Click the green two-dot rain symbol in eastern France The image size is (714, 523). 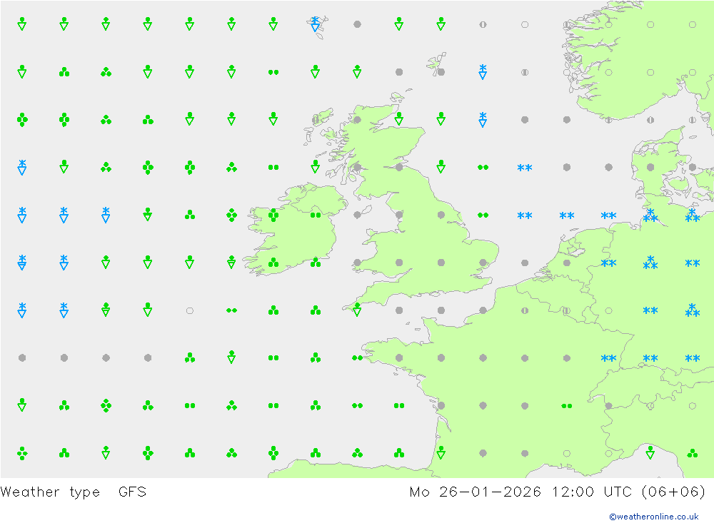[566, 405]
